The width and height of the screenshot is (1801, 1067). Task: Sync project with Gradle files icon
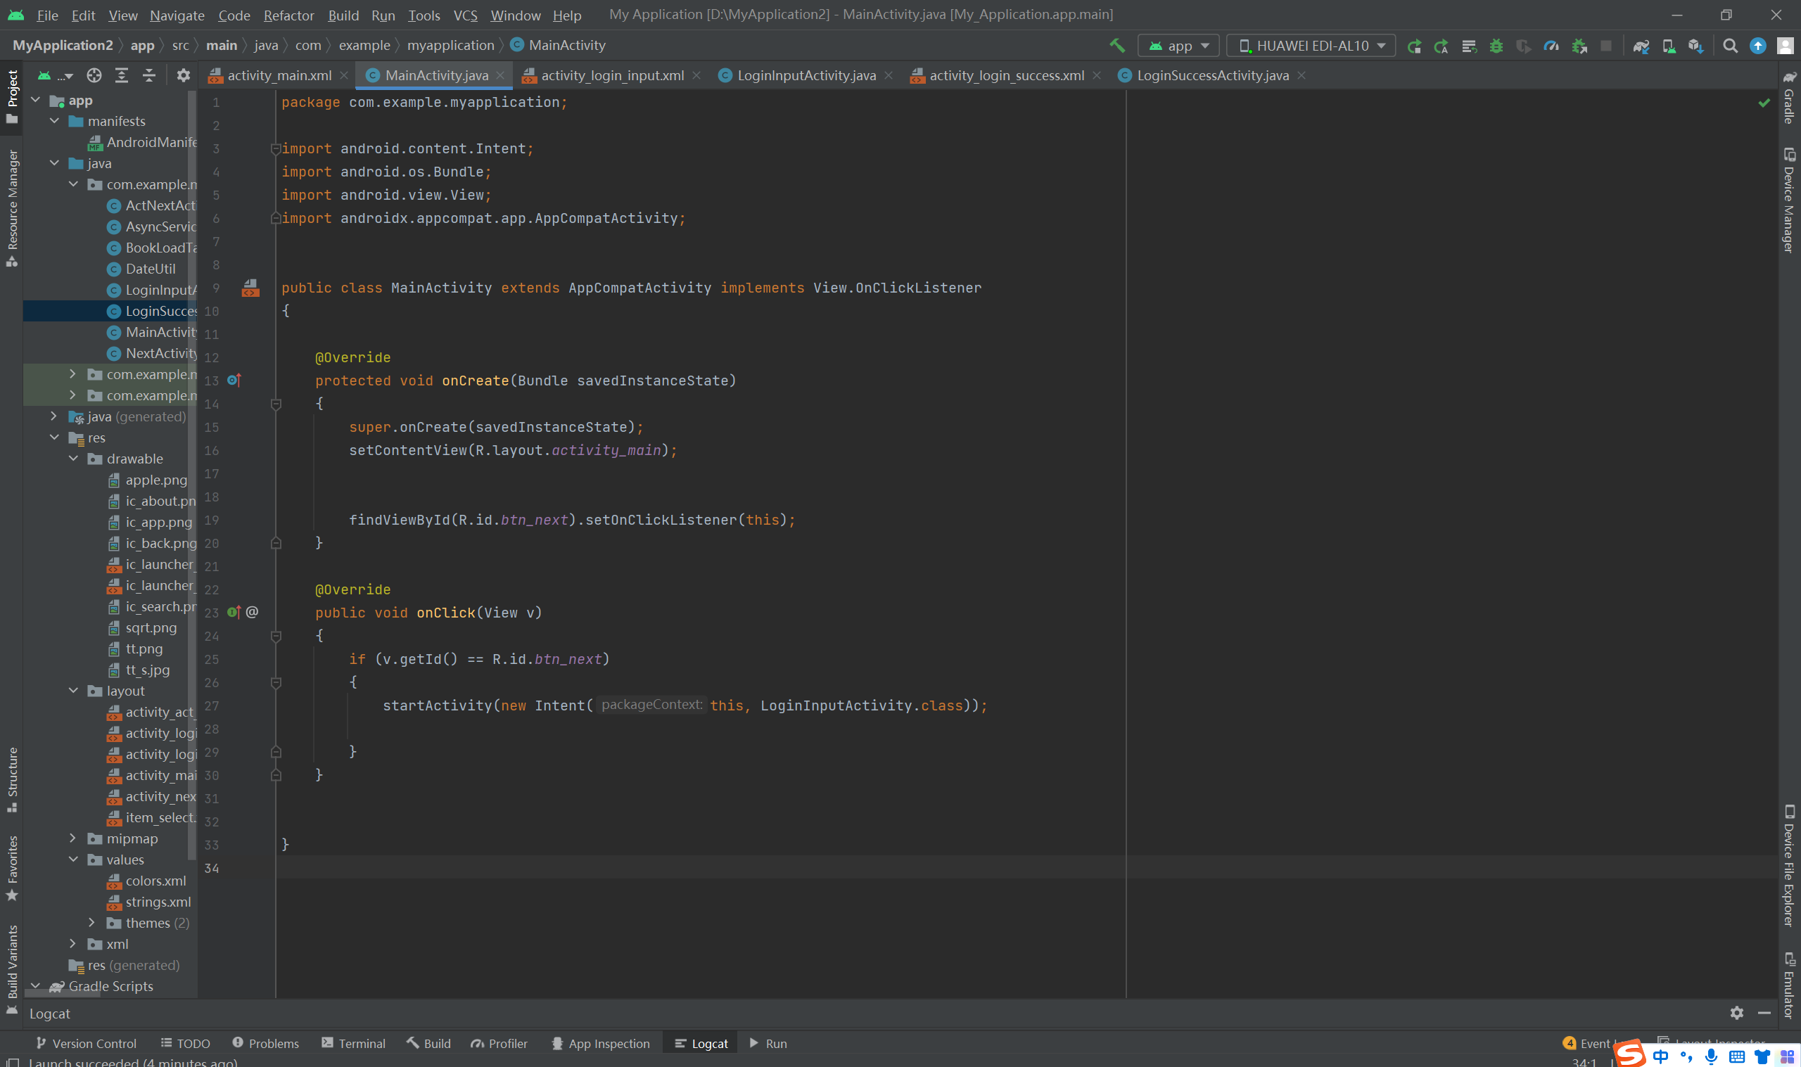[x=1641, y=46]
